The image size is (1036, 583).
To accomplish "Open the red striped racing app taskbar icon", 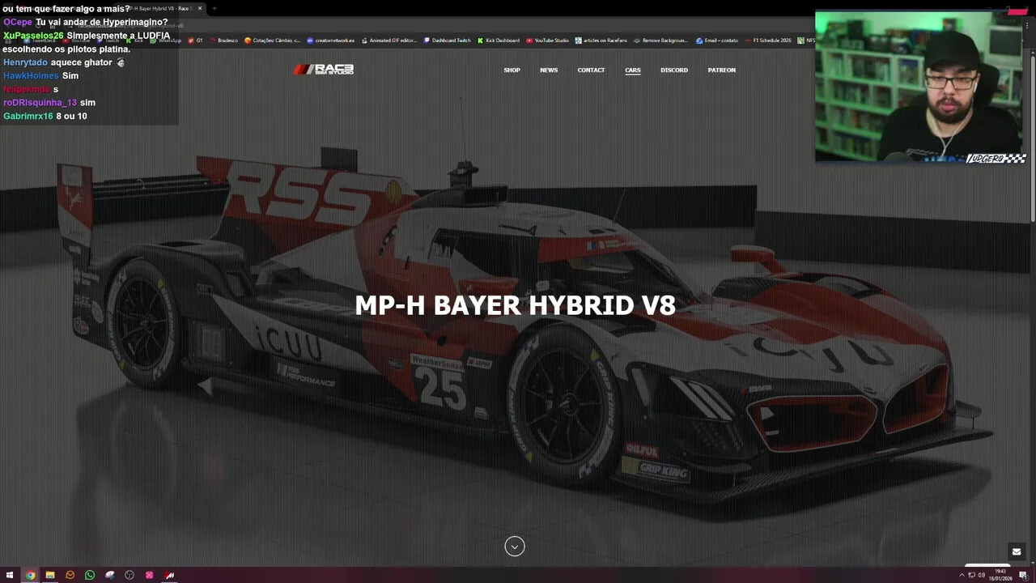I will [x=169, y=575].
